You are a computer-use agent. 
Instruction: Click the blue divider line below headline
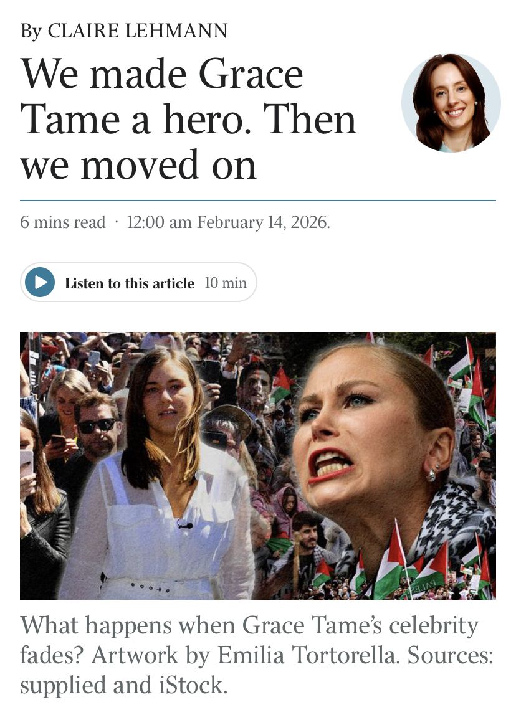click(x=258, y=201)
